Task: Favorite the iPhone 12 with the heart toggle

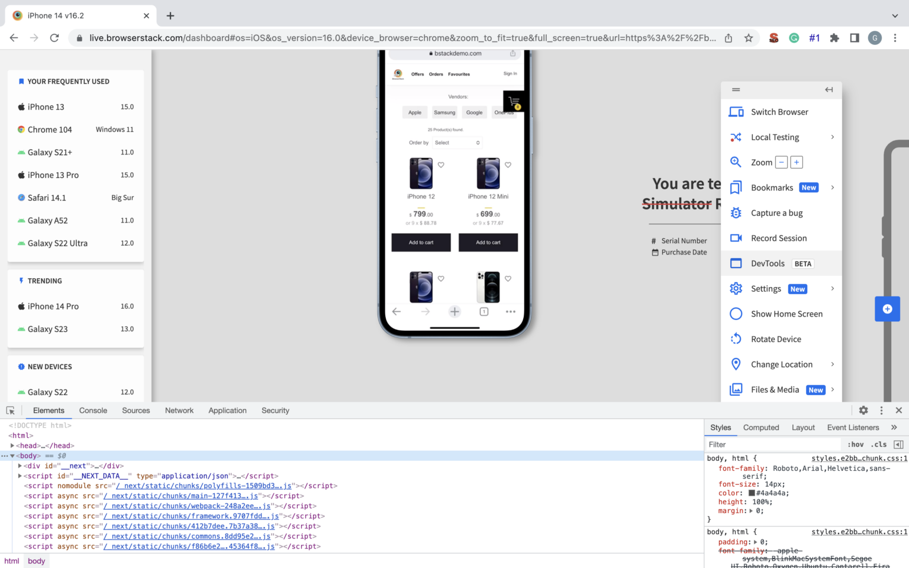Action: 440,165
